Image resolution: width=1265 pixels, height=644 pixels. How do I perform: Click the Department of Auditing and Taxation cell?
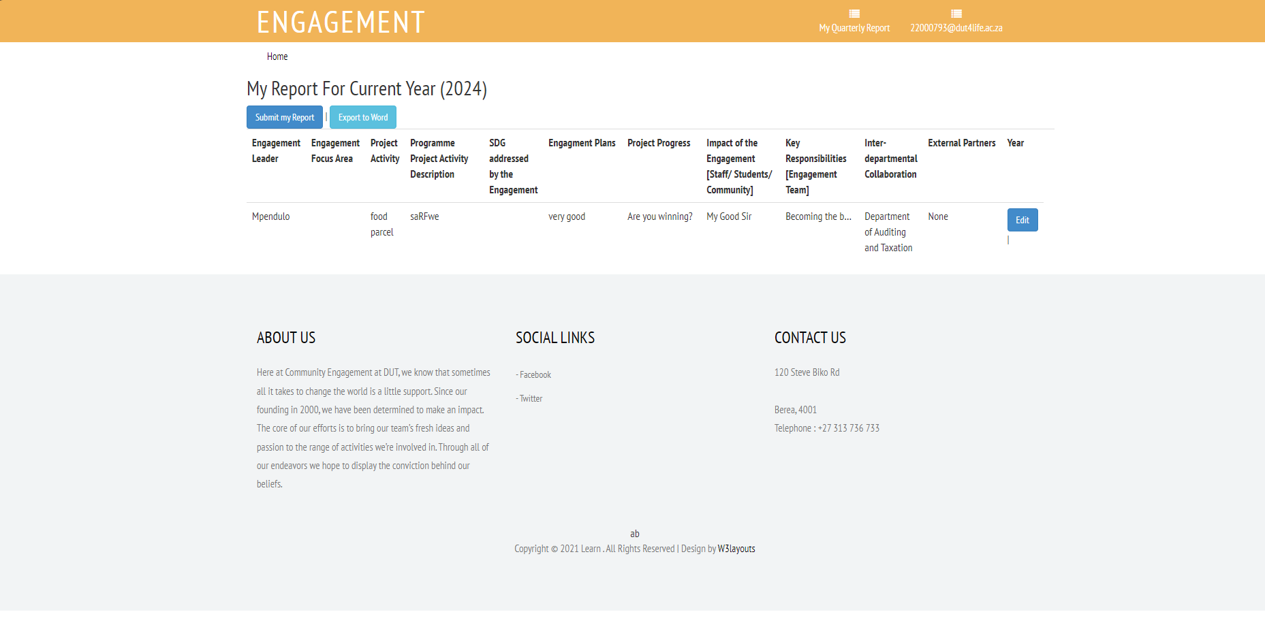click(888, 232)
